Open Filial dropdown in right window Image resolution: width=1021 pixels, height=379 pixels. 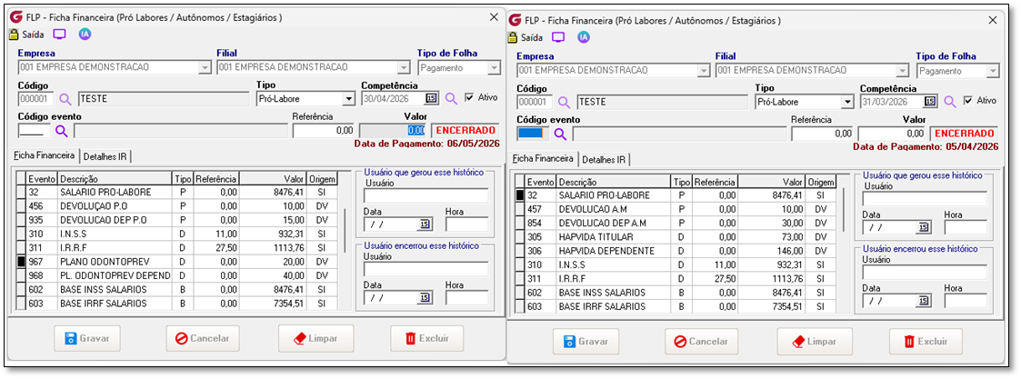point(903,70)
